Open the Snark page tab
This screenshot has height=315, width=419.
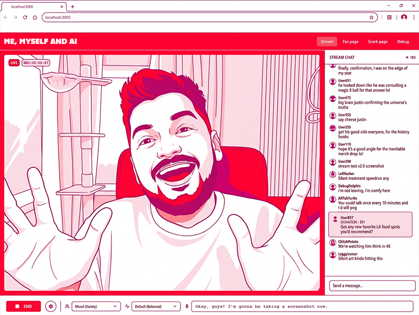(x=377, y=41)
